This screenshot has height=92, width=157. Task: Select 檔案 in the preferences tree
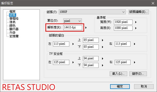pos(12,12)
